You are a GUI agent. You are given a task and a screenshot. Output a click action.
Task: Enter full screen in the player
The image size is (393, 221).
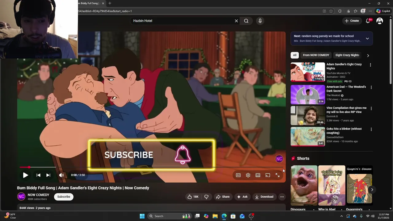point(278,175)
